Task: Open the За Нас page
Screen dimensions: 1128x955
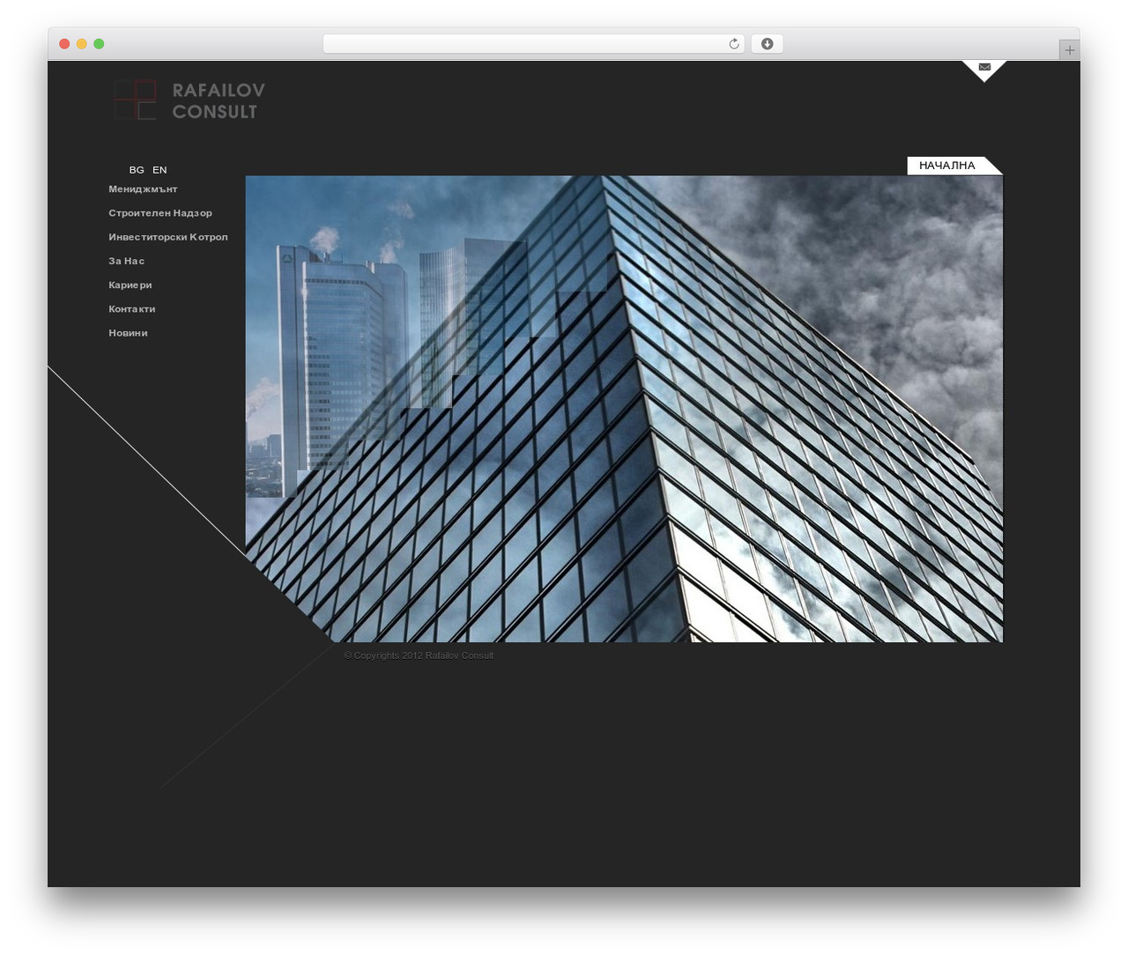Action: [x=127, y=261]
